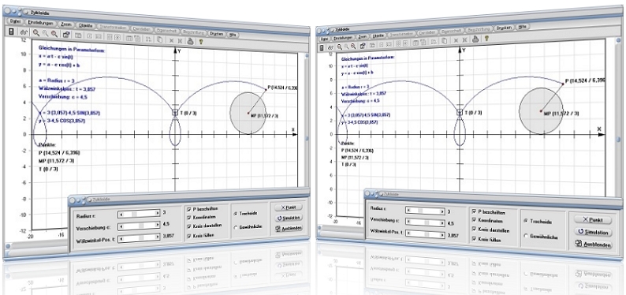Image resolution: width=626 pixels, height=295 pixels.
Task: Click left arrow of Verschiebung c slider, left panel
Action: [121, 226]
